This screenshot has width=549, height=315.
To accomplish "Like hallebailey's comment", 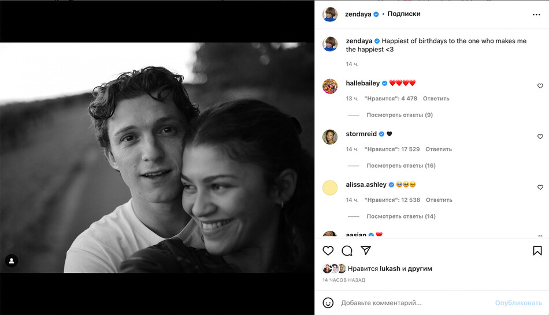I will pyautogui.click(x=540, y=86).
